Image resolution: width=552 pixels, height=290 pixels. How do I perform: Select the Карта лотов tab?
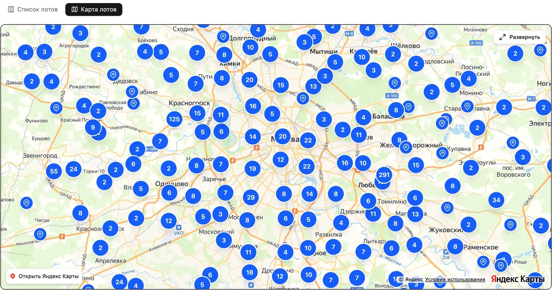pos(94,9)
